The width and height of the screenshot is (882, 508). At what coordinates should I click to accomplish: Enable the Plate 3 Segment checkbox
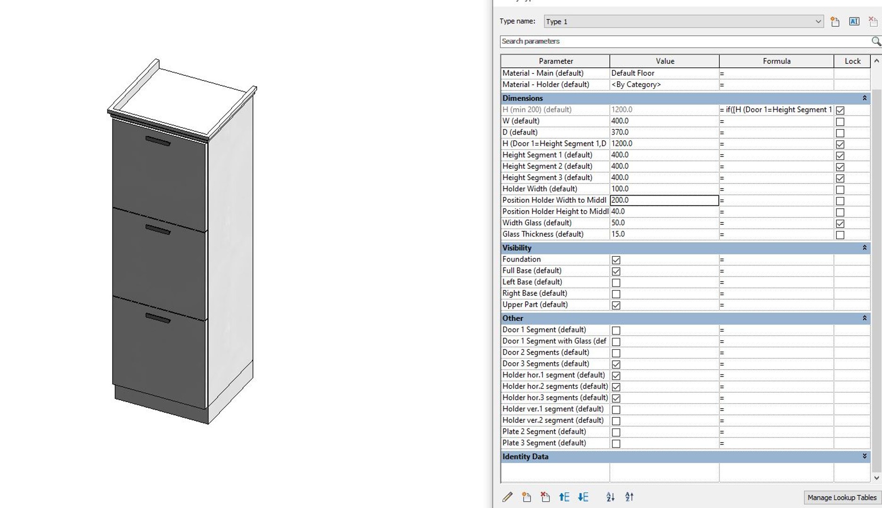pyautogui.click(x=616, y=444)
